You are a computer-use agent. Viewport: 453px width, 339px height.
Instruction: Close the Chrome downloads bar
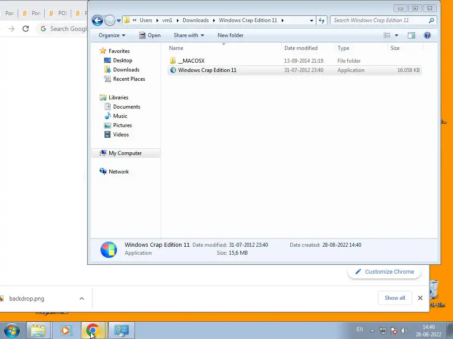point(420,298)
